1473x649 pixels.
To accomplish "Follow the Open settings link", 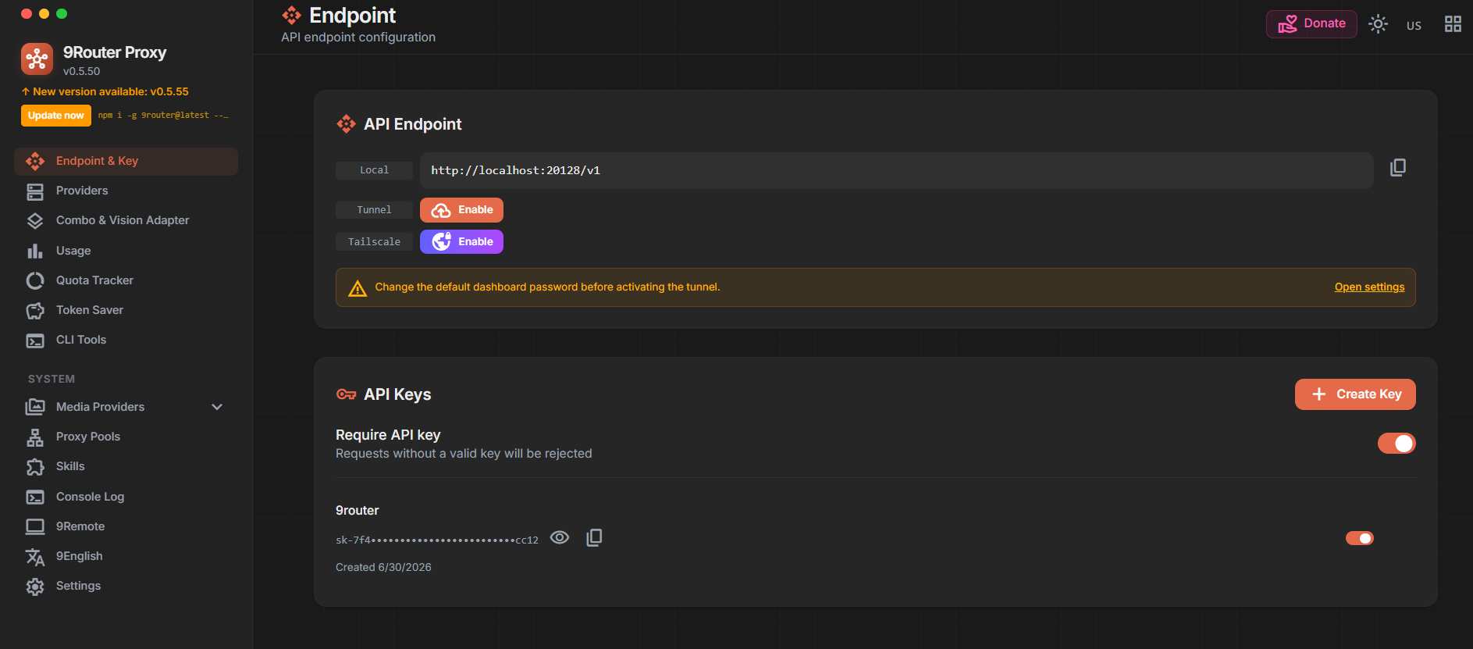I will point(1369,287).
